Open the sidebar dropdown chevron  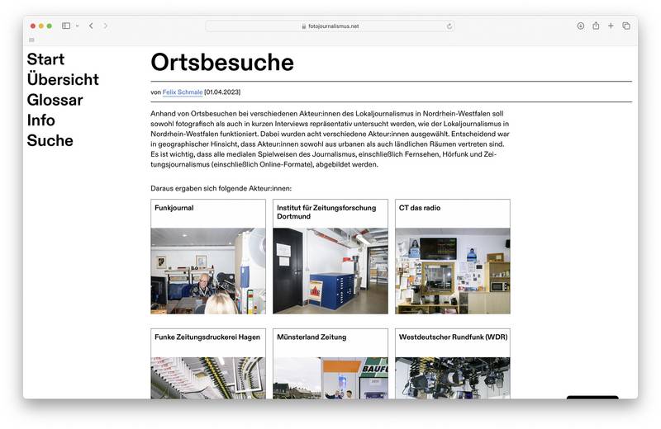click(x=77, y=26)
